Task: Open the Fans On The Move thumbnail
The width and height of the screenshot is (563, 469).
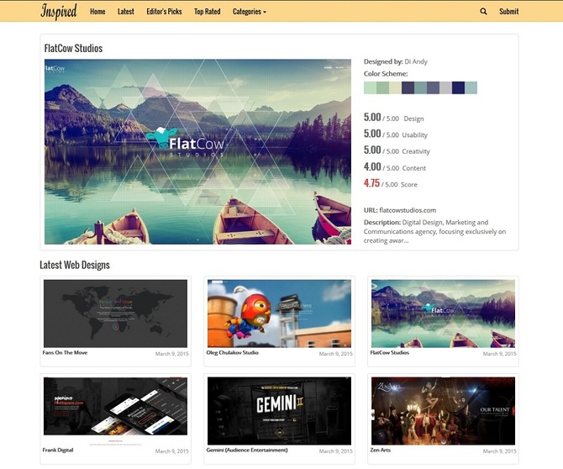Action: pos(115,314)
